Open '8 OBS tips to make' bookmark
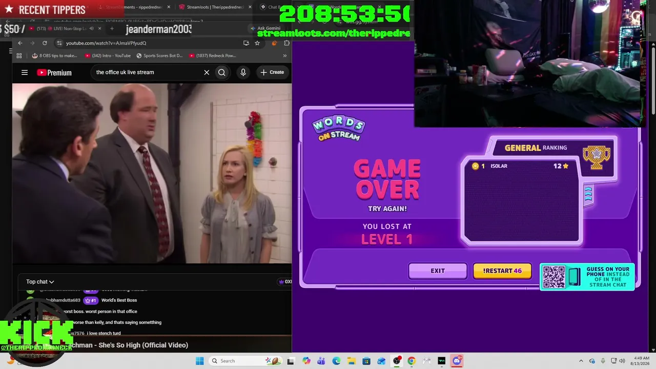656x369 pixels. (54, 55)
